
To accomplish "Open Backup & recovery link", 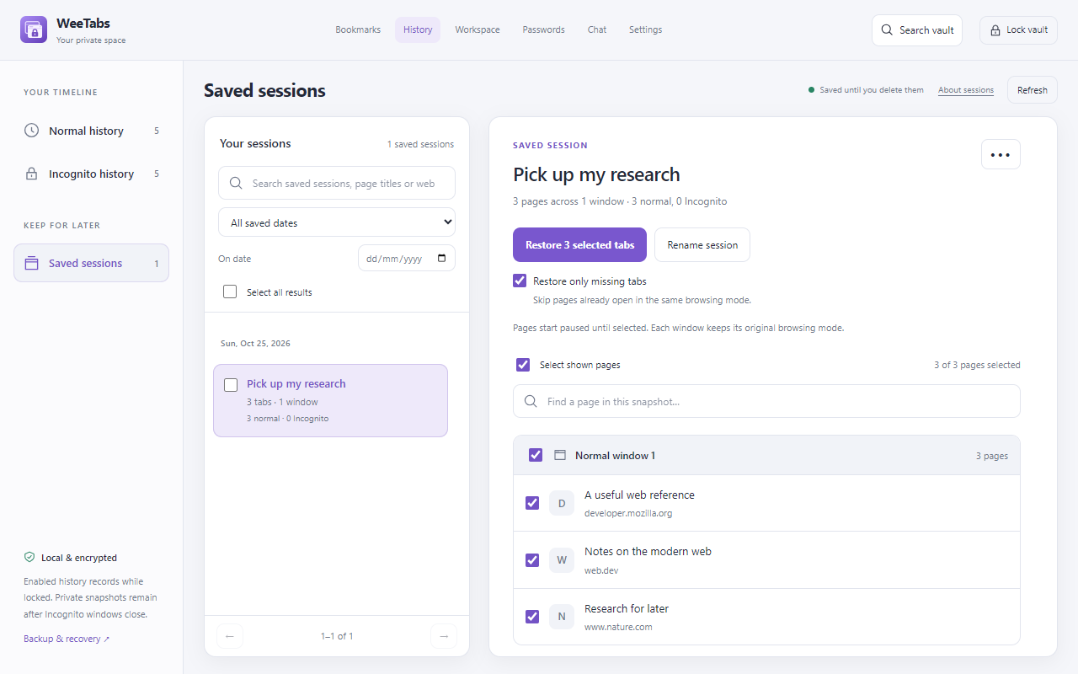I will point(67,639).
